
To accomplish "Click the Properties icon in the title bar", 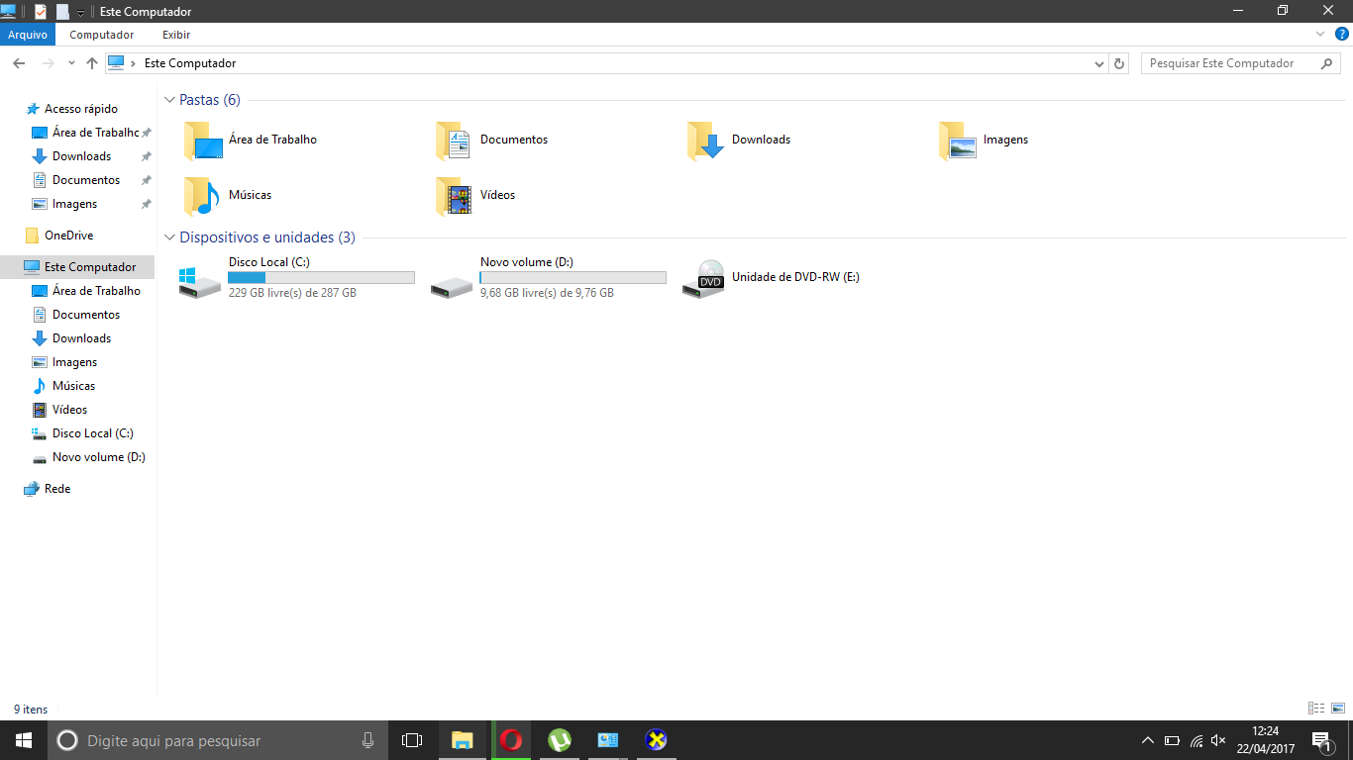I will click(x=41, y=11).
